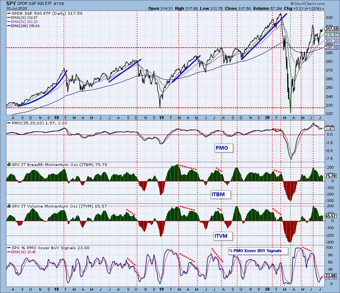The width and height of the screenshot is (340, 293).
Task: Click the 295.69 EMA tag on the price axis
Action: tap(332, 47)
